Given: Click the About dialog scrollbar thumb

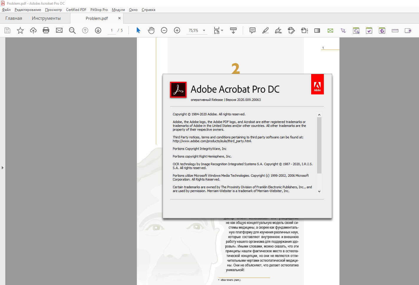Looking at the screenshot, I should [319, 145].
